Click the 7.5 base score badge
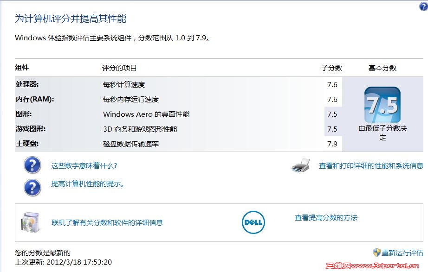Screen dimensions: 428x272 tap(382, 105)
